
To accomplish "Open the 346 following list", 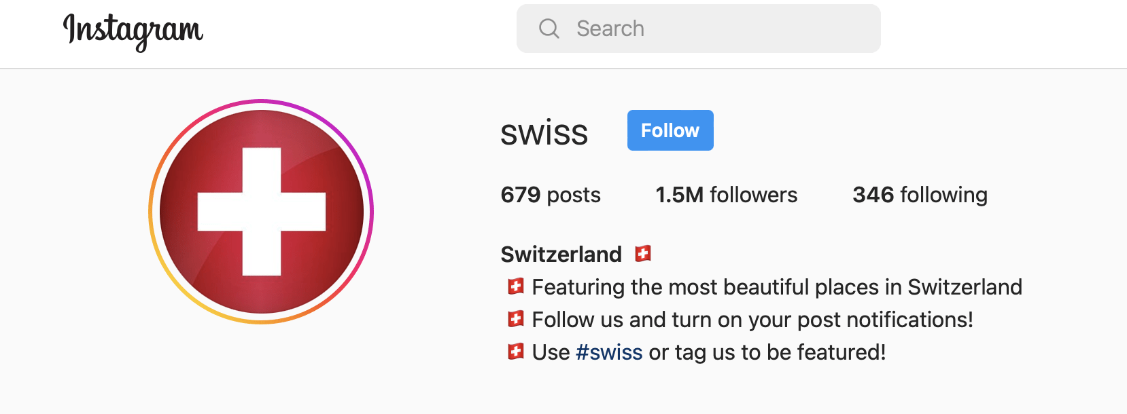I will click(x=920, y=195).
